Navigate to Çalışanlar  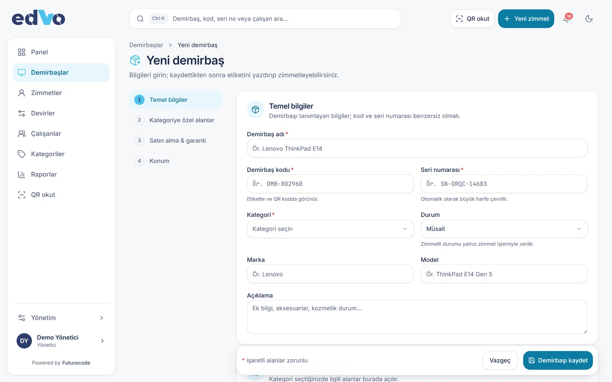(x=61, y=134)
